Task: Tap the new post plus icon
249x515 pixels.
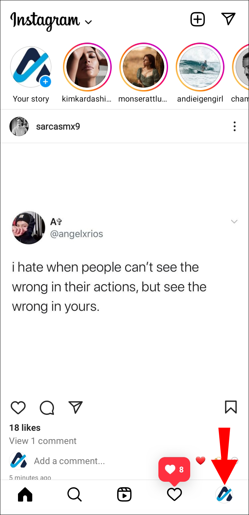Action: (198, 19)
